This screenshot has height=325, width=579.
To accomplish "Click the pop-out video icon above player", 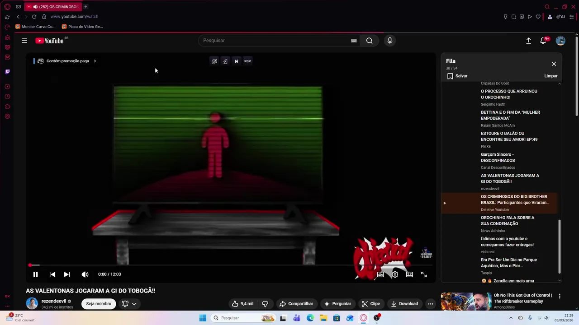I will pyautogui.click(x=214, y=61).
